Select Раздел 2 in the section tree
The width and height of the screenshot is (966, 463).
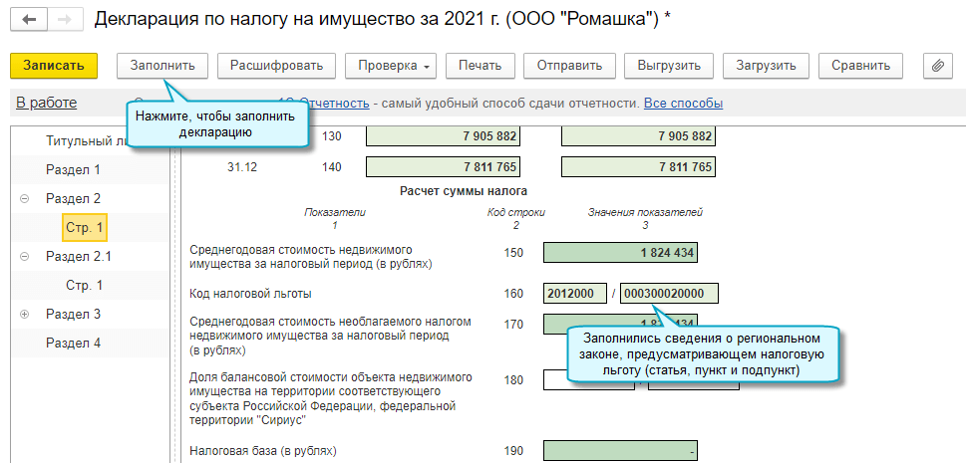click(x=73, y=199)
